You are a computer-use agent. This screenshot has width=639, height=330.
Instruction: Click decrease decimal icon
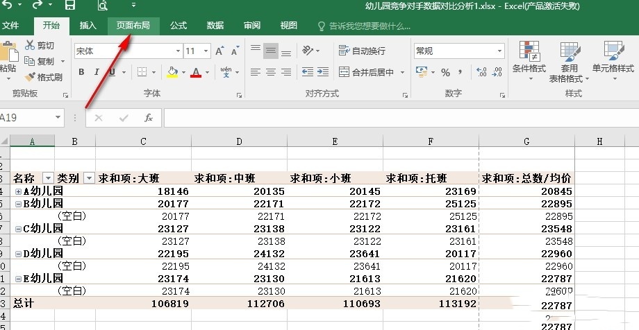coord(497,72)
